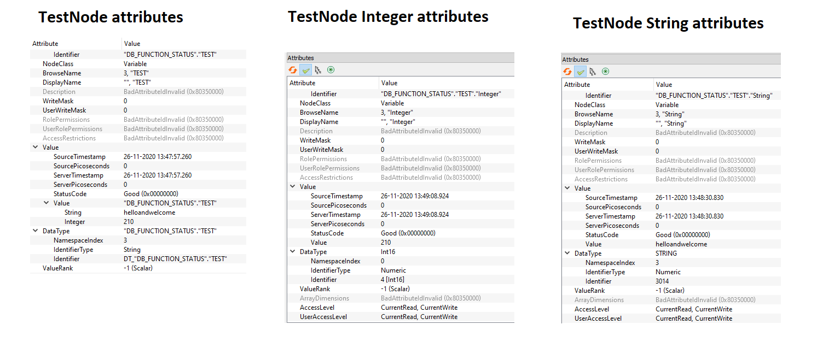The width and height of the screenshot is (817, 348).
Task: Toggle the green checkmark icon in Integer panel
Action: pos(305,70)
